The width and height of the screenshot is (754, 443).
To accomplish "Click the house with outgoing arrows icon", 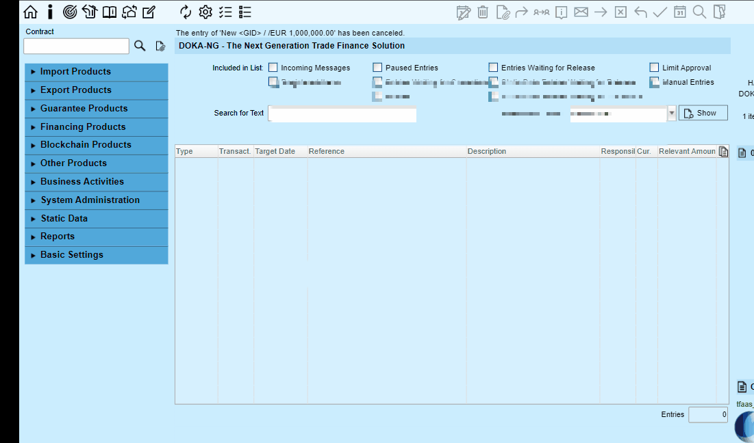I will point(90,12).
